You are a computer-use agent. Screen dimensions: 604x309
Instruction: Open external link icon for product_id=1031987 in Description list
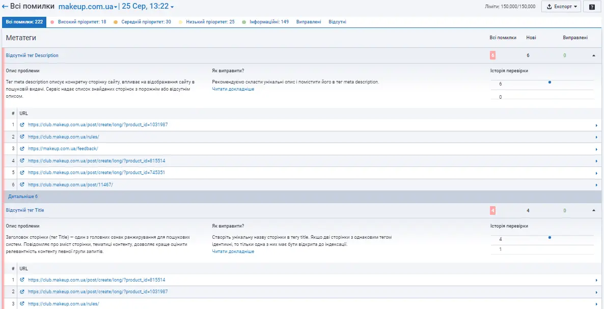[x=22, y=125]
